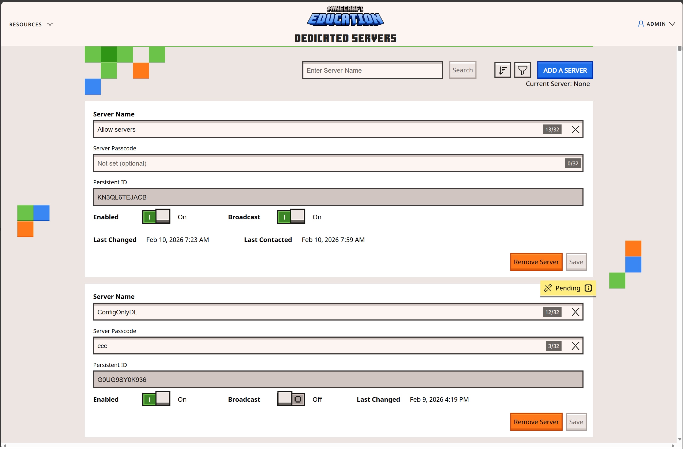This screenshot has height=449, width=683.
Task: Remove the Allow servers server
Action: click(x=536, y=261)
